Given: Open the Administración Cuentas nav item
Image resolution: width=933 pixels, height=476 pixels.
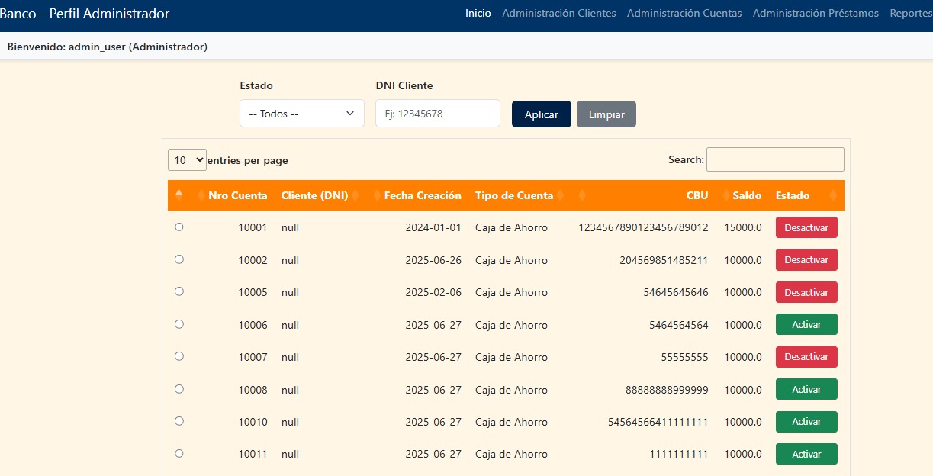Looking at the screenshot, I should (684, 13).
